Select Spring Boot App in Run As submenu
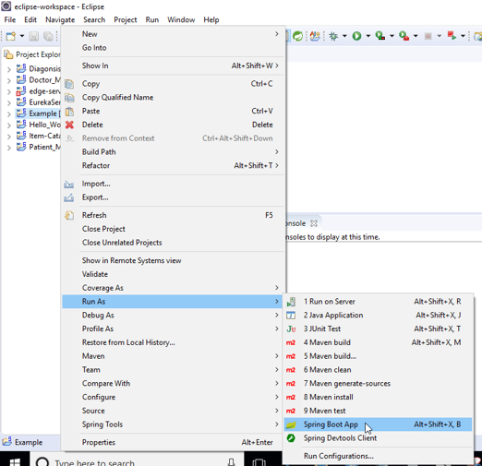Viewport: 482px width, 466px height. 378,424
